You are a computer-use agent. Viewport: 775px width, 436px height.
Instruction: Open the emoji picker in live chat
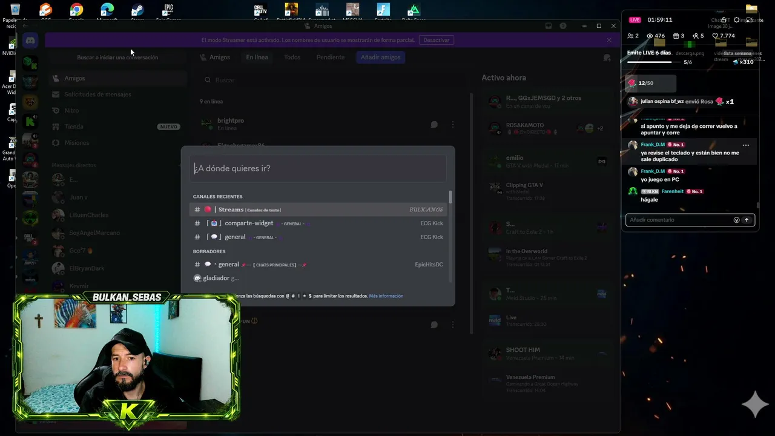pyautogui.click(x=736, y=220)
